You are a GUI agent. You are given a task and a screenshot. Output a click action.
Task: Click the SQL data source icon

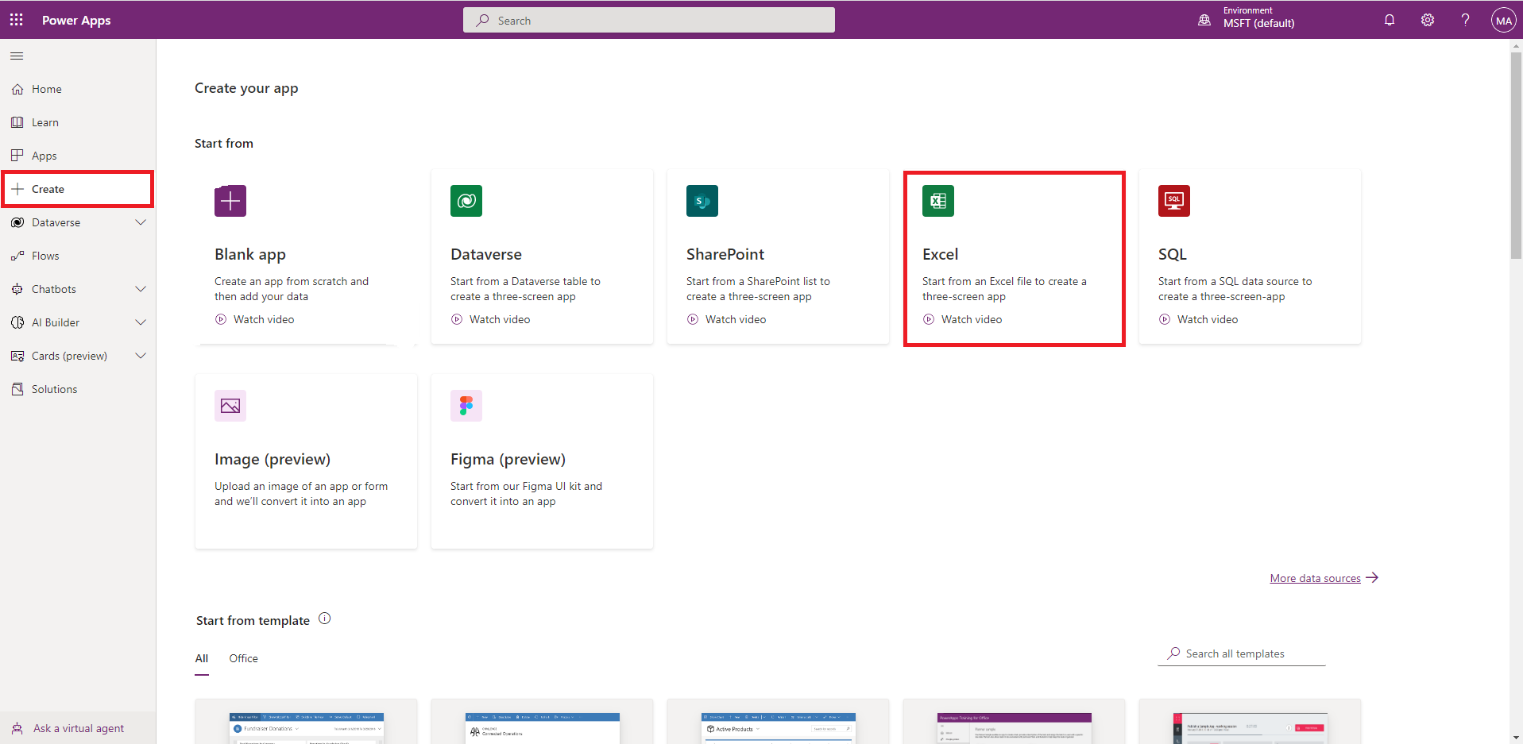tap(1173, 201)
